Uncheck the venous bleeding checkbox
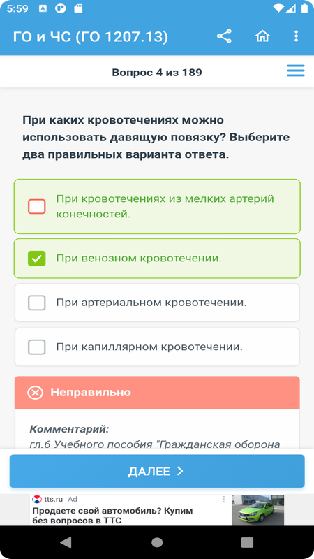Screen dimensions: 314x559 pos(37,259)
